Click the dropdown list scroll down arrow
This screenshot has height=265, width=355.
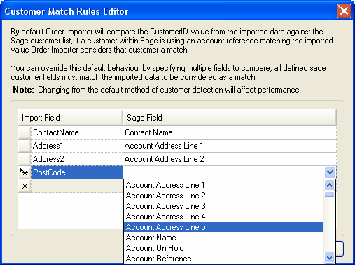click(329, 258)
